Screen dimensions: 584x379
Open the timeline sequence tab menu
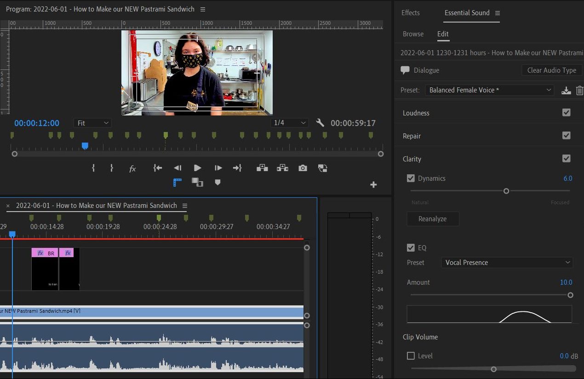click(x=185, y=206)
